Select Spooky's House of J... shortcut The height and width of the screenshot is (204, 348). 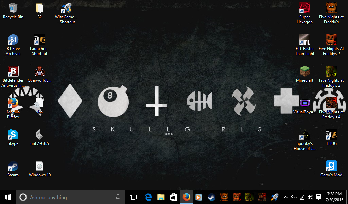(x=304, y=140)
